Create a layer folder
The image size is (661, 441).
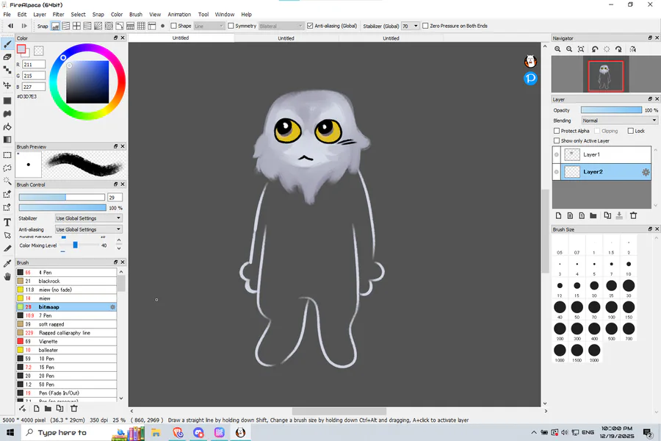[593, 215]
